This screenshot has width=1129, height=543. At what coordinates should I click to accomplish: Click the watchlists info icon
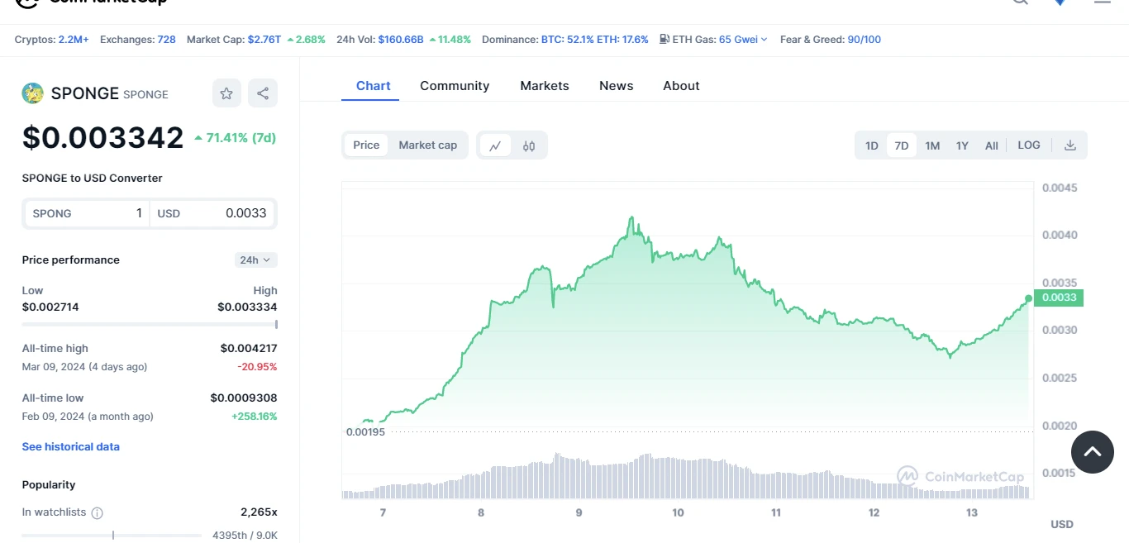coord(97,513)
